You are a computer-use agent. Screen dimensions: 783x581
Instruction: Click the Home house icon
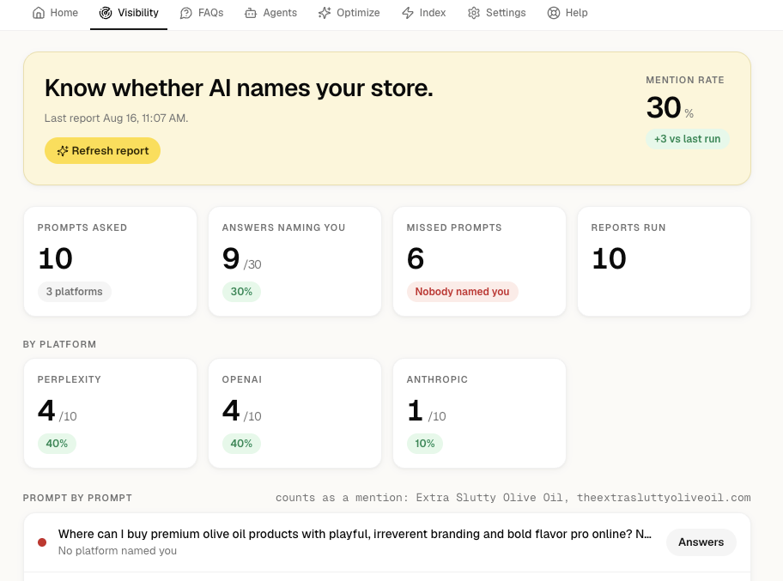(x=39, y=13)
